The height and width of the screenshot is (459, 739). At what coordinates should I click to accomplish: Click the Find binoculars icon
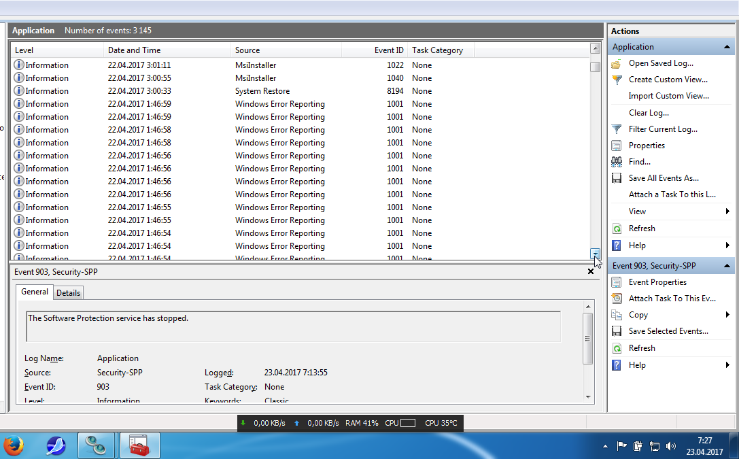pos(616,162)
